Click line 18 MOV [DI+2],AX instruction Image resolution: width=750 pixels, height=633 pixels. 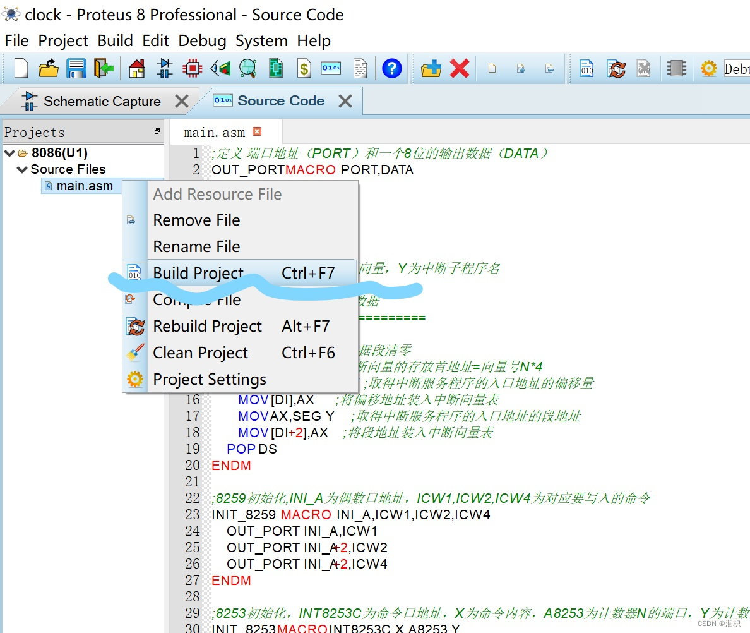point(283,433)
